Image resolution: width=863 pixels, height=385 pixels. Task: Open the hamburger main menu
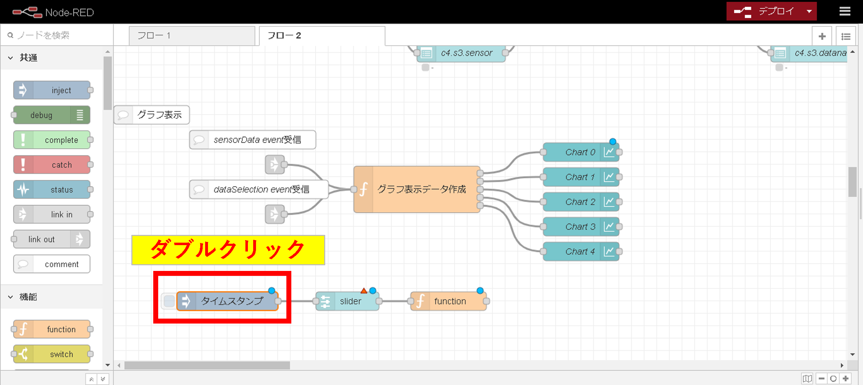coord(845,11)
